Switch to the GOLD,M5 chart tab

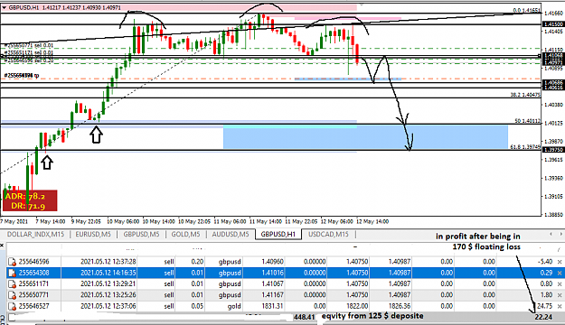[185, 235]
